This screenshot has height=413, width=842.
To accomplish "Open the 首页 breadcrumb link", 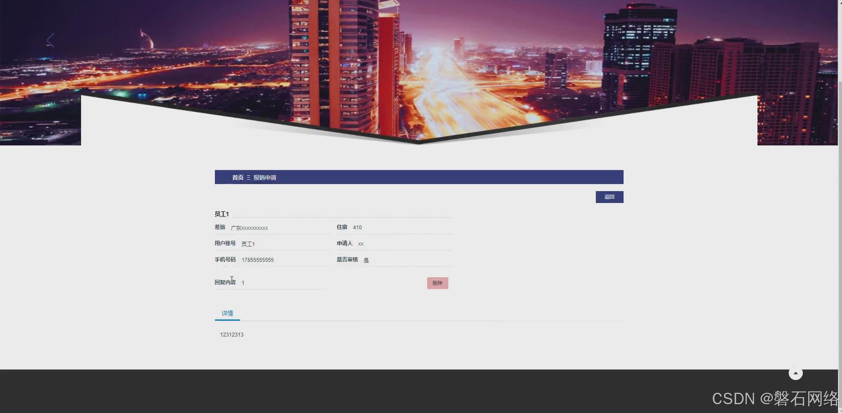I will coord(238,178).
